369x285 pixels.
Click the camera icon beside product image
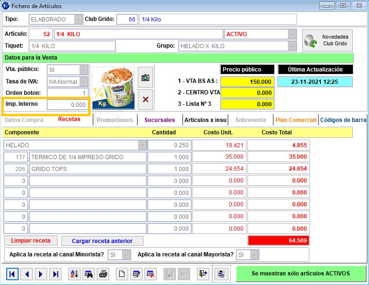(145, 78)
